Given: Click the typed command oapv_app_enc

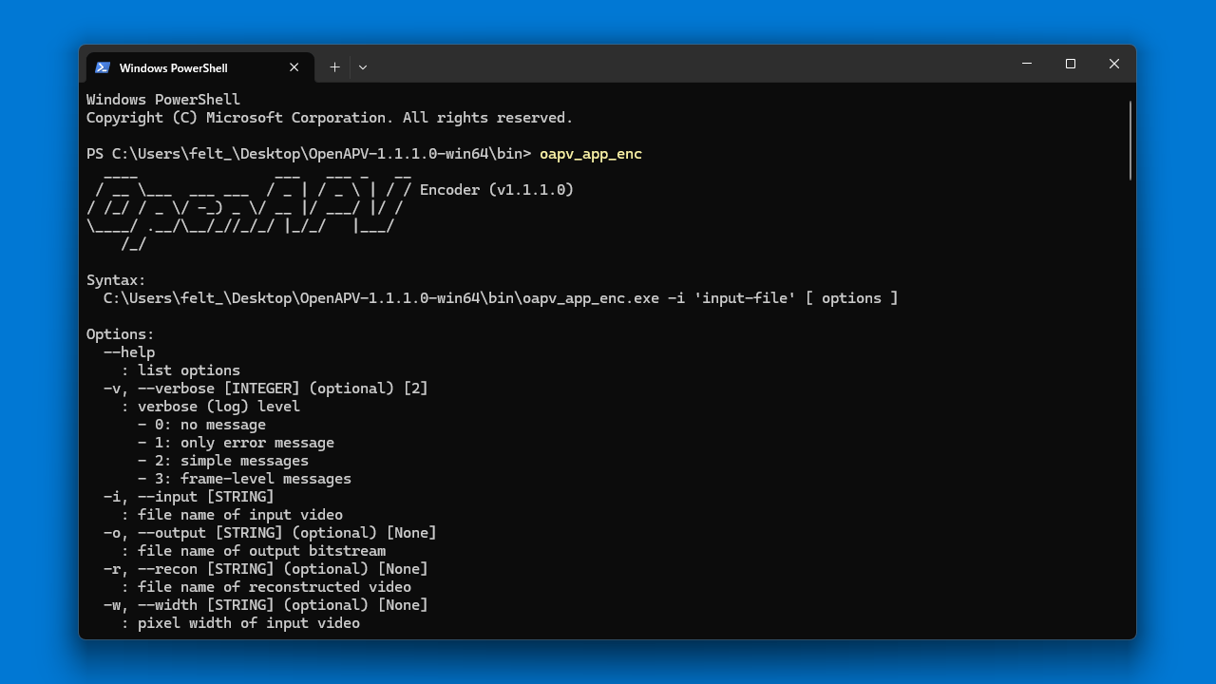Looking at the screenshot, I should click(591, 154).
